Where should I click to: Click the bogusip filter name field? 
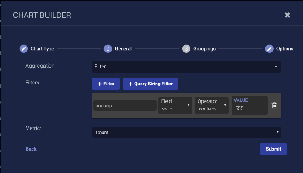[x=125, y=105]
